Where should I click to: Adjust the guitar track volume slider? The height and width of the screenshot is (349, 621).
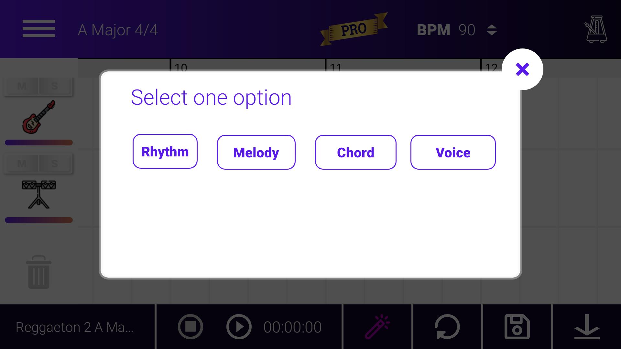click(x=39, y=143)
